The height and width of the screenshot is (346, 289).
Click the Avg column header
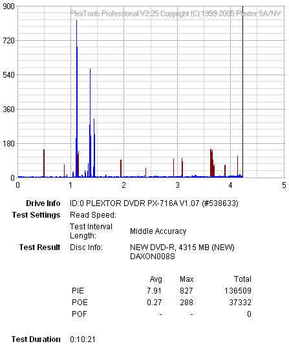tap(156, 279)
